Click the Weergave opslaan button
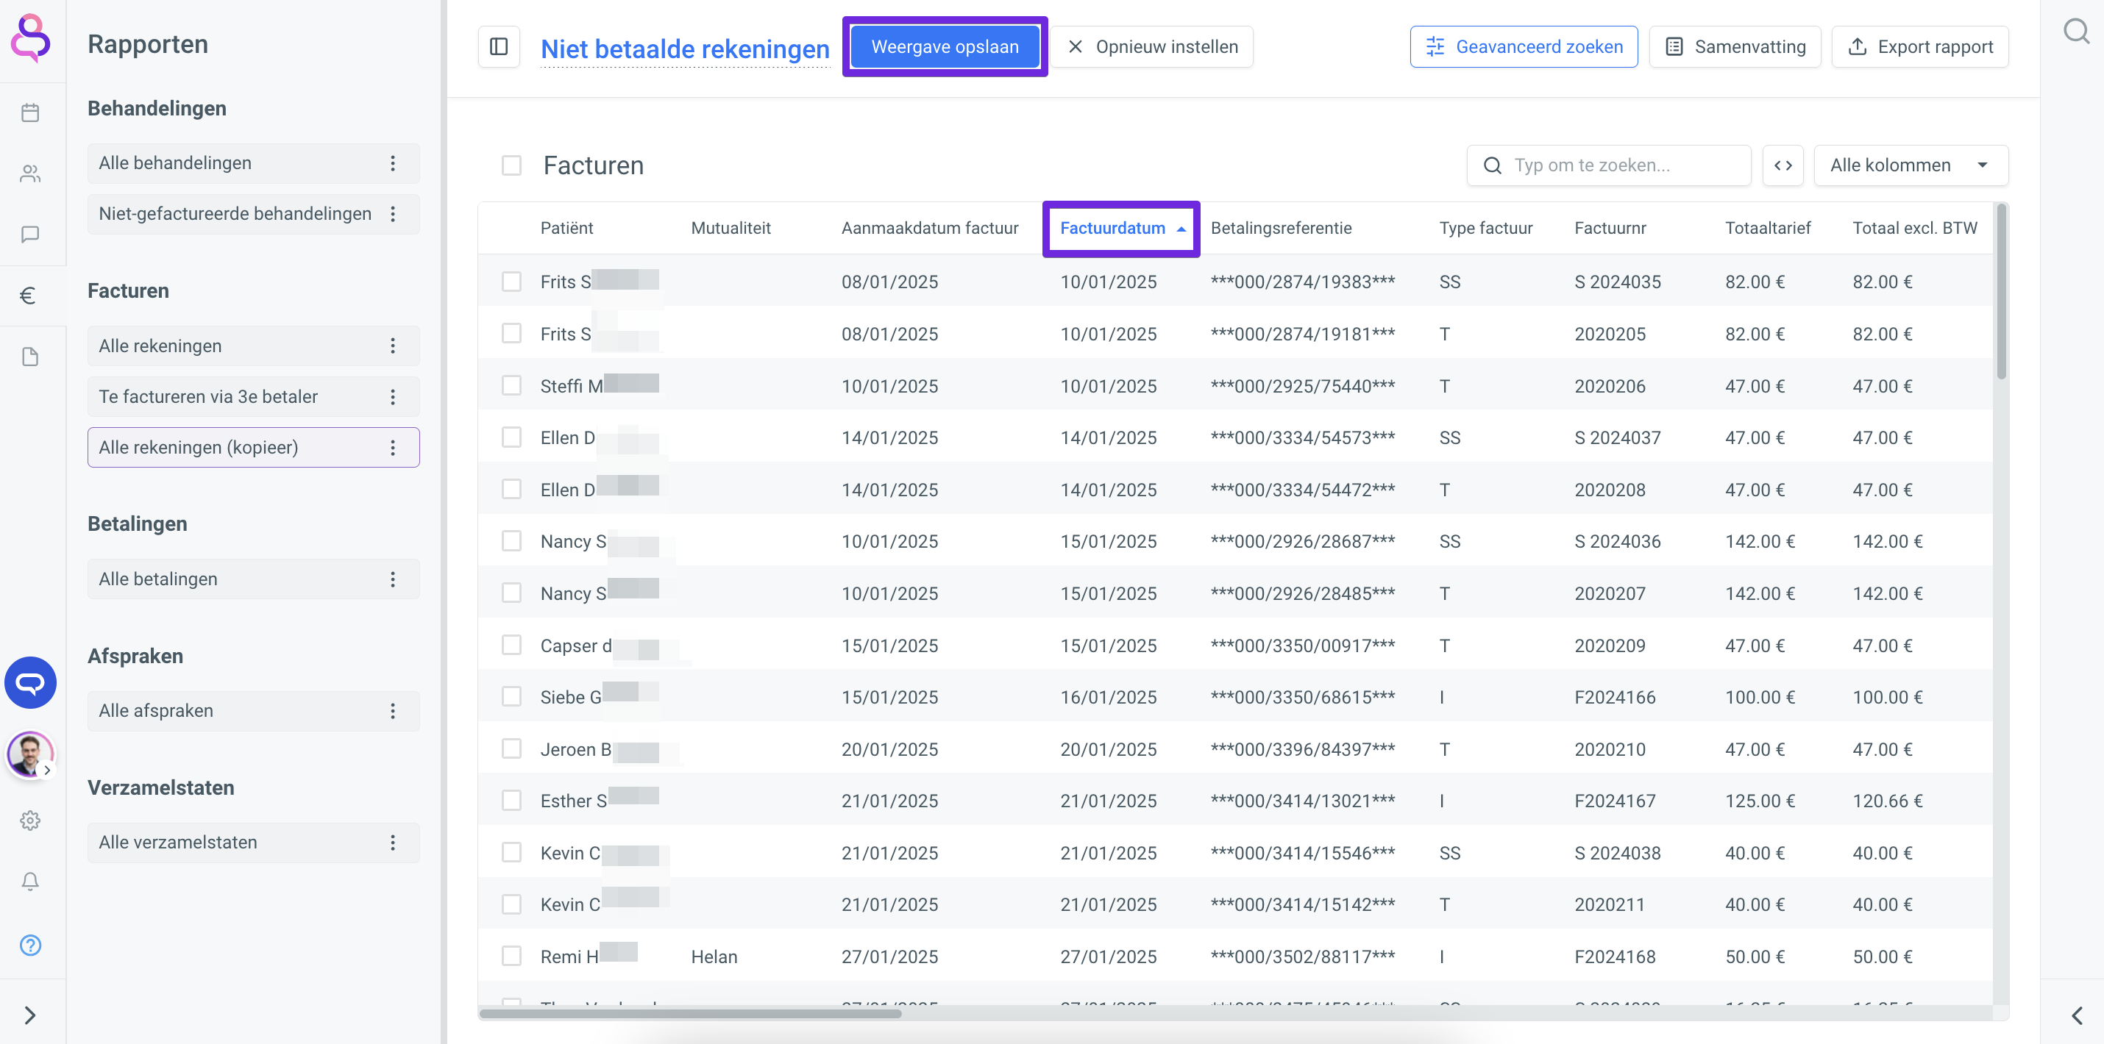2104x1044 pixels. pos(945,46)
